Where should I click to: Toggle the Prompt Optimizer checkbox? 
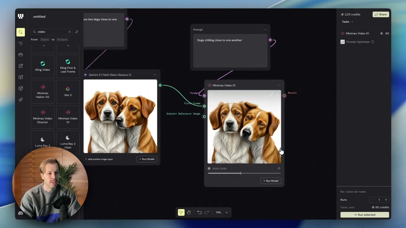pyautogui.click(x=343, y=42)
